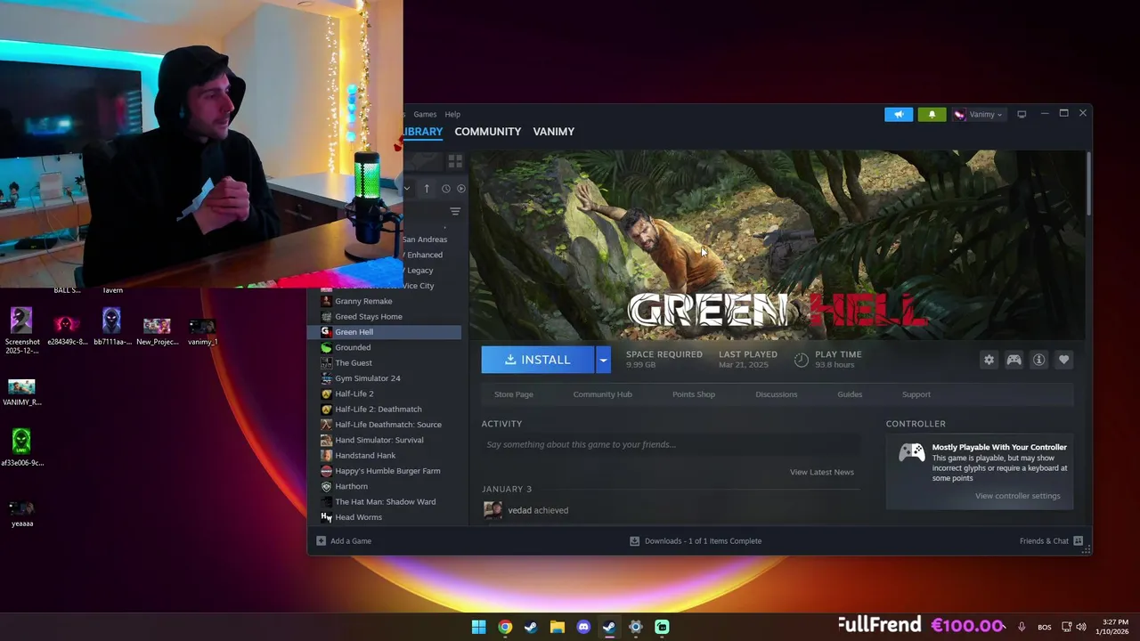Open the Store Page link
Image resolution: width=1140 pixels, height=641 pixels.
(514, 394)
